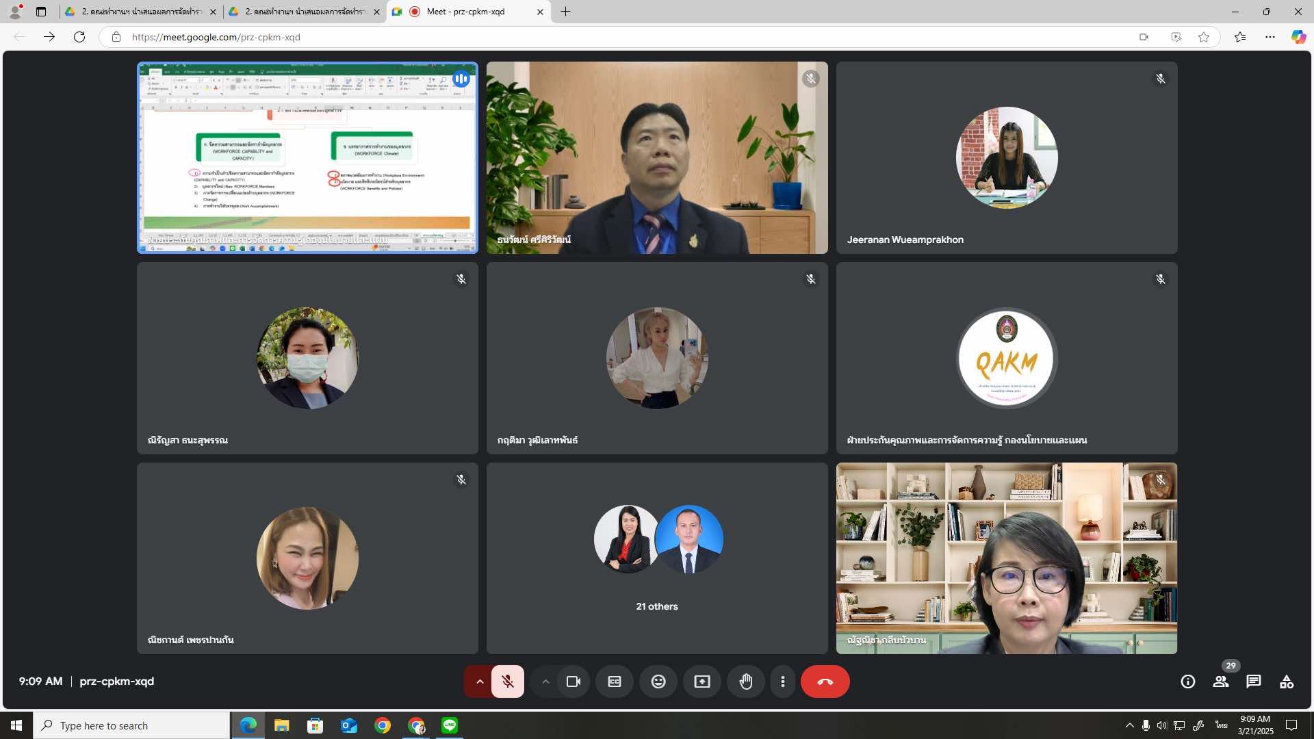Switch to the second Google Drive tab
The width and height of the screenshot is (1314, 739).
[x=304, y=12]
